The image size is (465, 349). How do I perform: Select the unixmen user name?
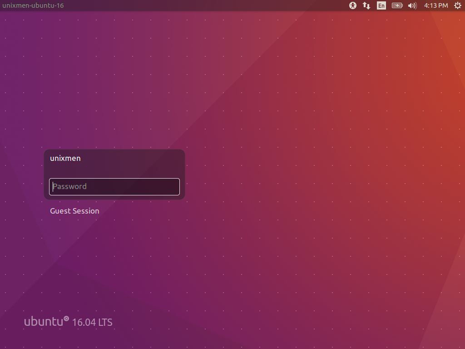pyautogui.click(x=65, y=158)
